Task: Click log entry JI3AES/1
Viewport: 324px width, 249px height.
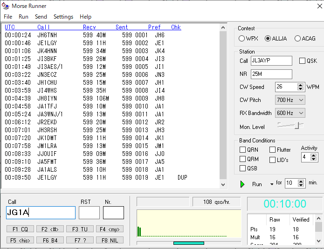Action: coord(50,67)
